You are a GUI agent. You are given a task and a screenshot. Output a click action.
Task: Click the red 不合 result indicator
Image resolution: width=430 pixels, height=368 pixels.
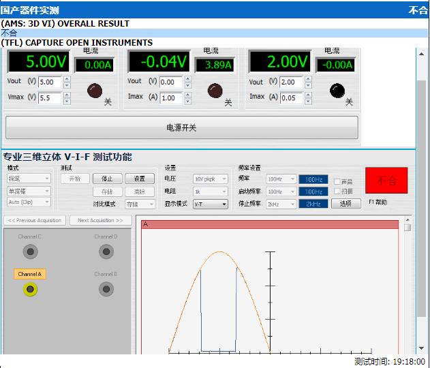386,181
